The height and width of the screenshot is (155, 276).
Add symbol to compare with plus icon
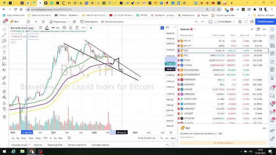click(28, 22)
